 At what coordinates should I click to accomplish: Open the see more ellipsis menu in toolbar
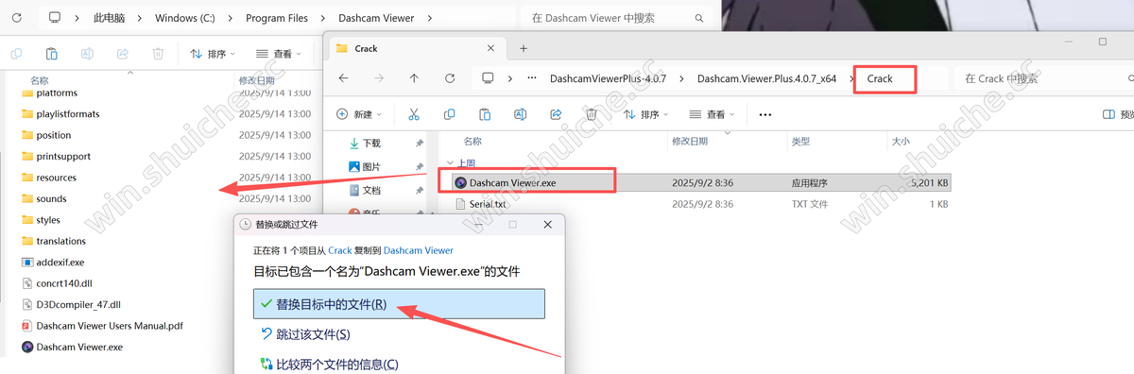765,114
